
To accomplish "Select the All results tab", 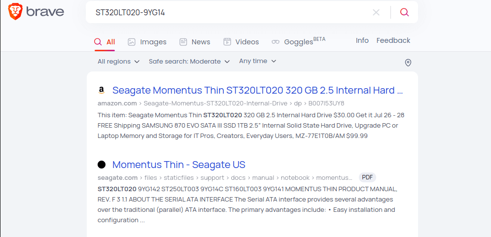I will (x=105, y=42).
